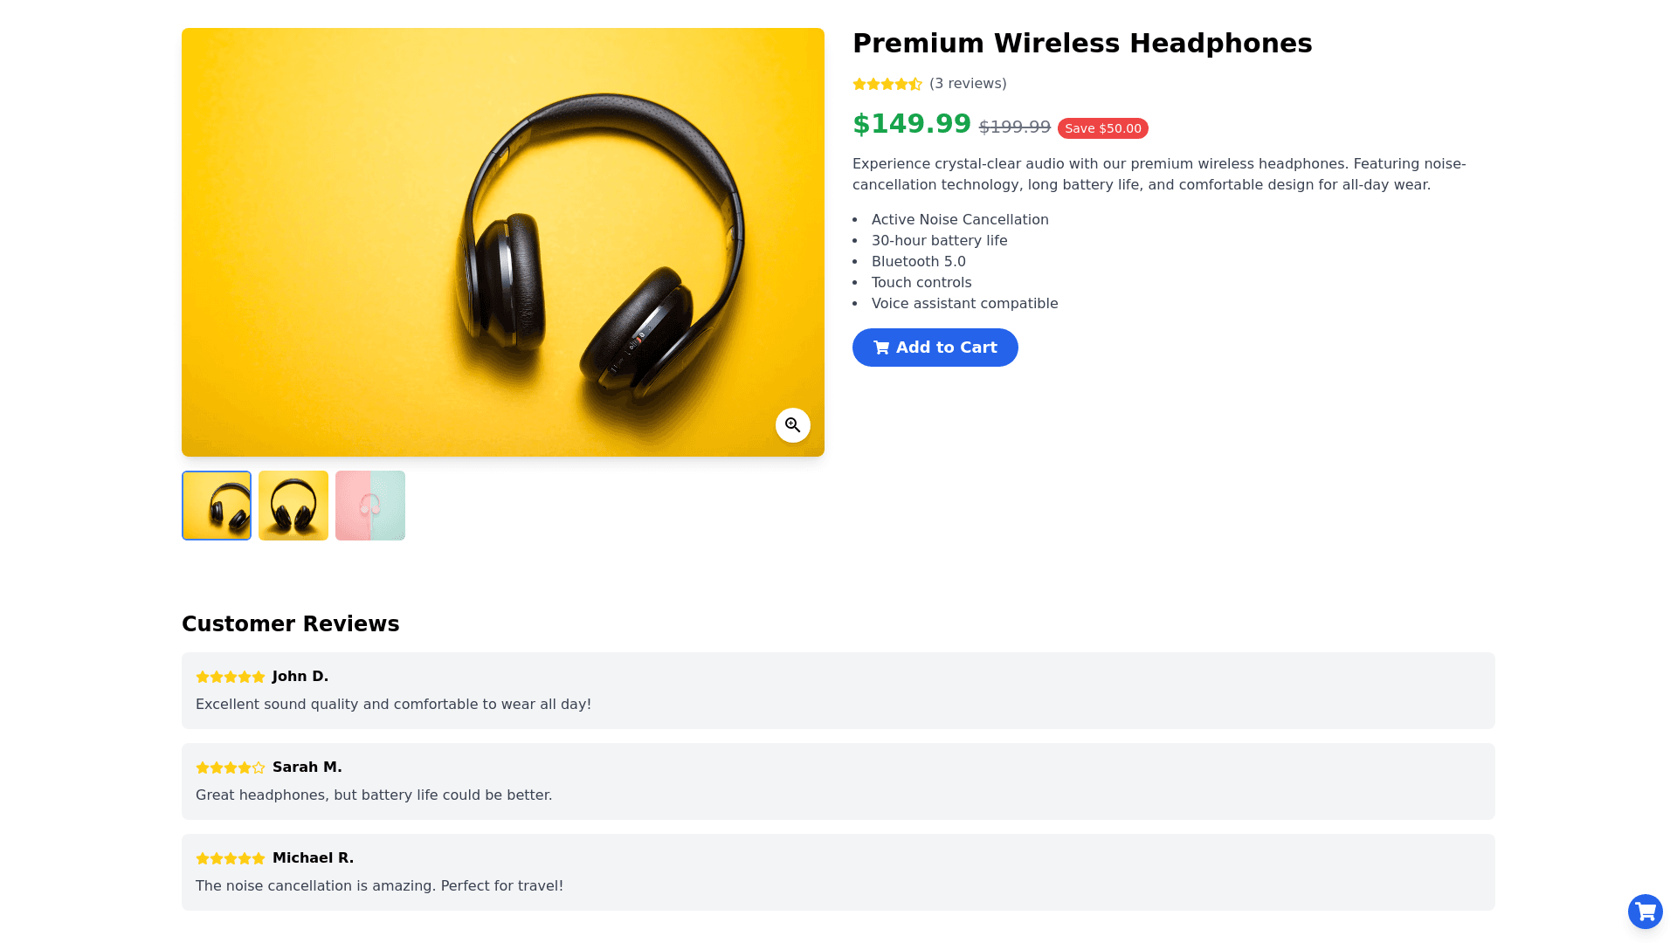
Task: Click the magnifier zoom icon on product image
Action: [x=792, y=425]
